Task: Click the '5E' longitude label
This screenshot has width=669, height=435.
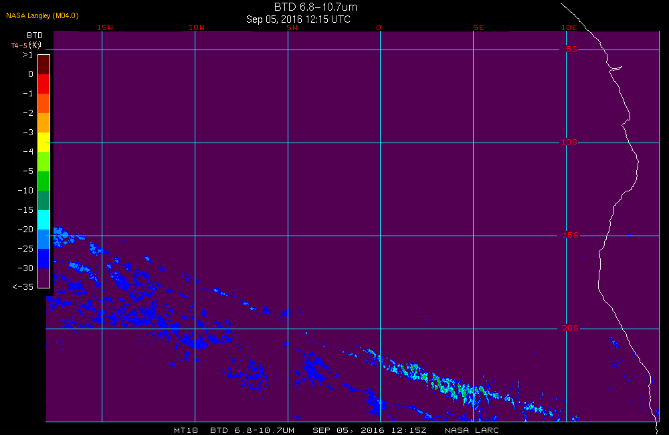Action: click(478, 27)
